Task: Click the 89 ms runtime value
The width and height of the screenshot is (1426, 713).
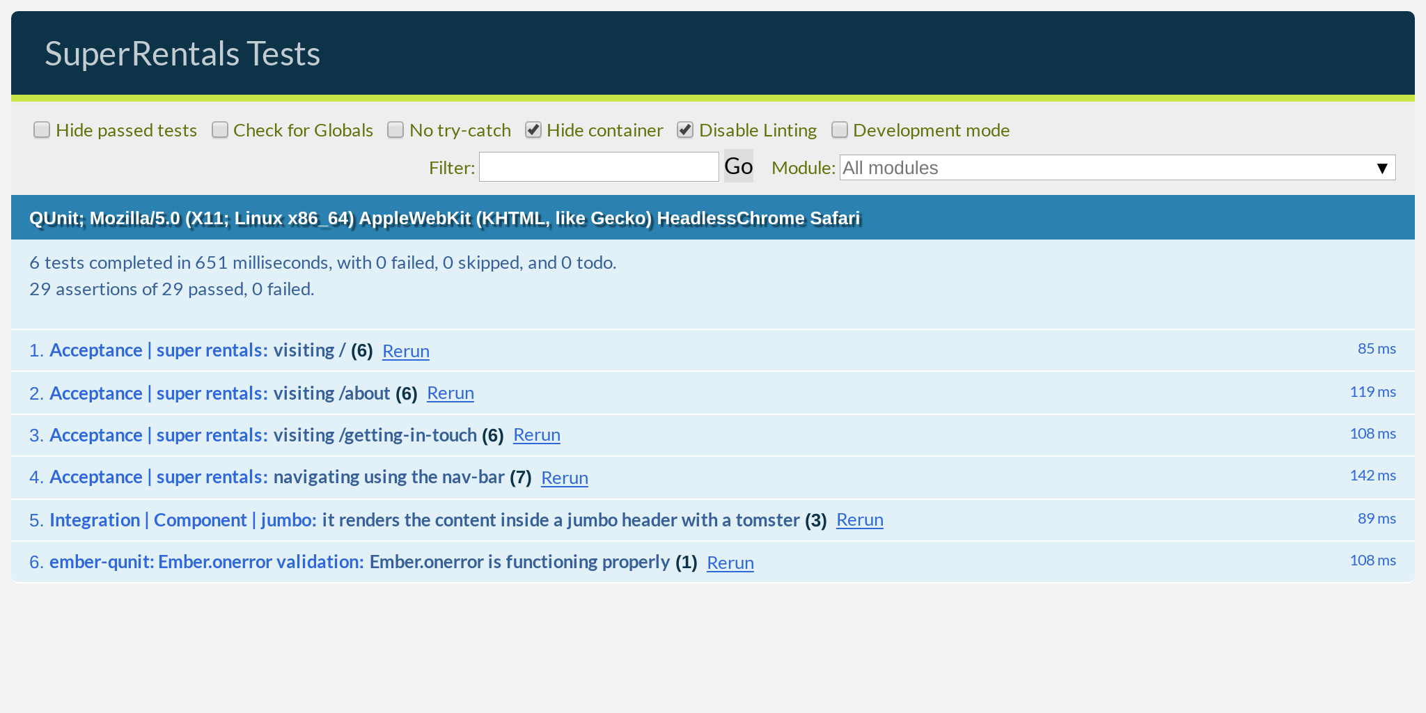Action: pyautogui.click(x=1377, y=519)
